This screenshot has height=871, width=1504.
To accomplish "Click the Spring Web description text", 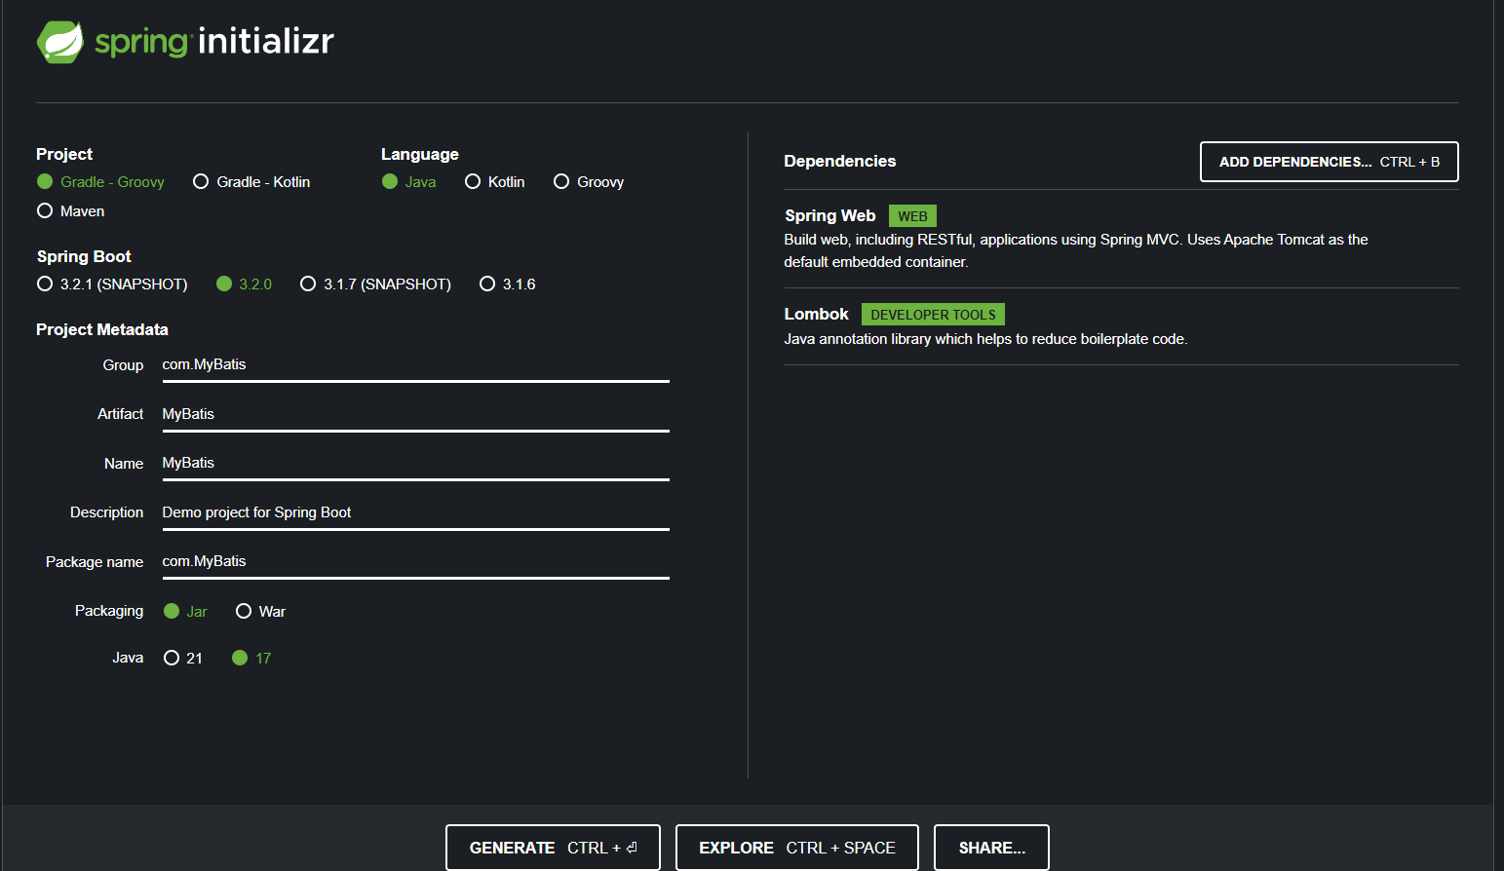I will pyautogui.click(x=1076, y=250).
